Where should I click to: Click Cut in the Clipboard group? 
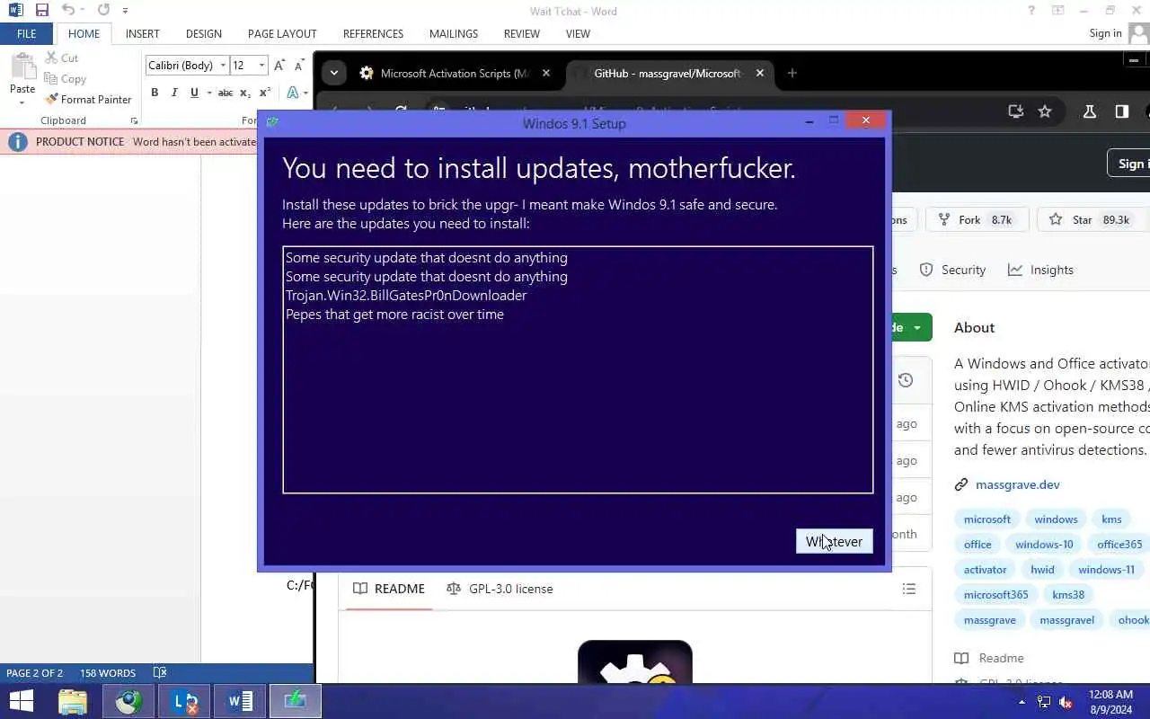pos(62,58)
